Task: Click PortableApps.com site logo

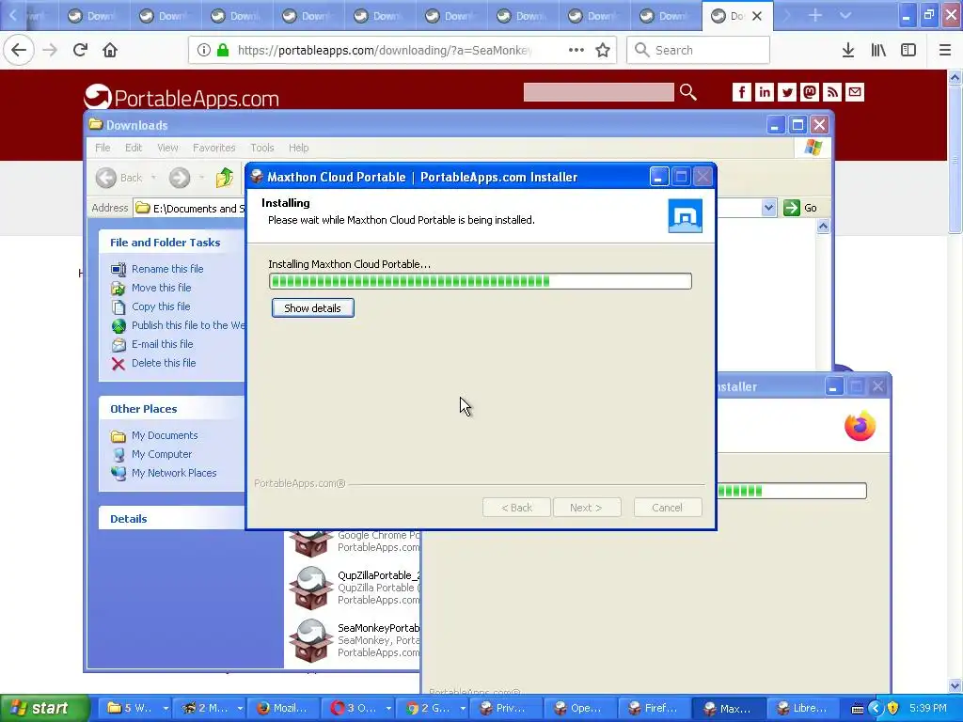Action: pos(182,97)
